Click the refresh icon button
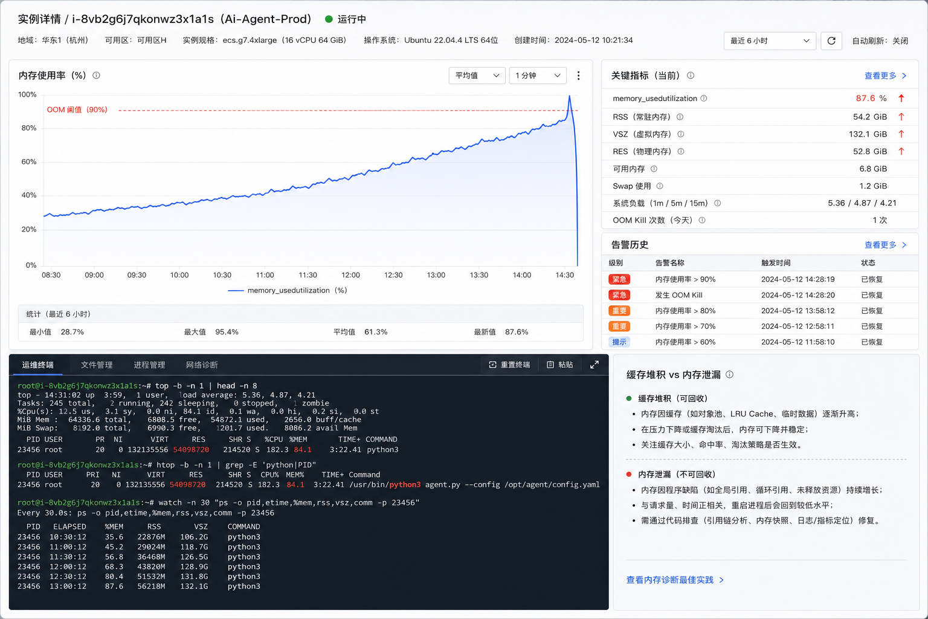This screenshot has width=928, height=619. 831,41
